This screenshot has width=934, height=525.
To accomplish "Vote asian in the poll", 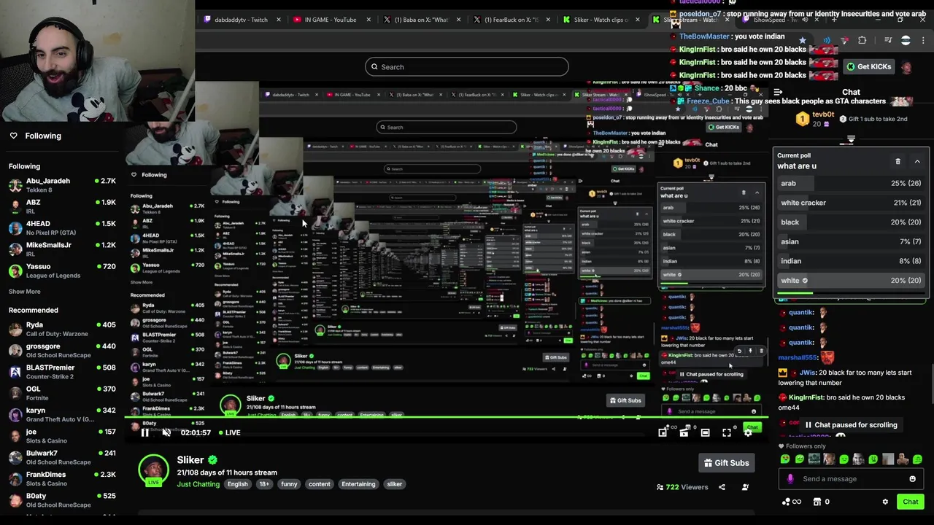I will (x=851, y=241).
